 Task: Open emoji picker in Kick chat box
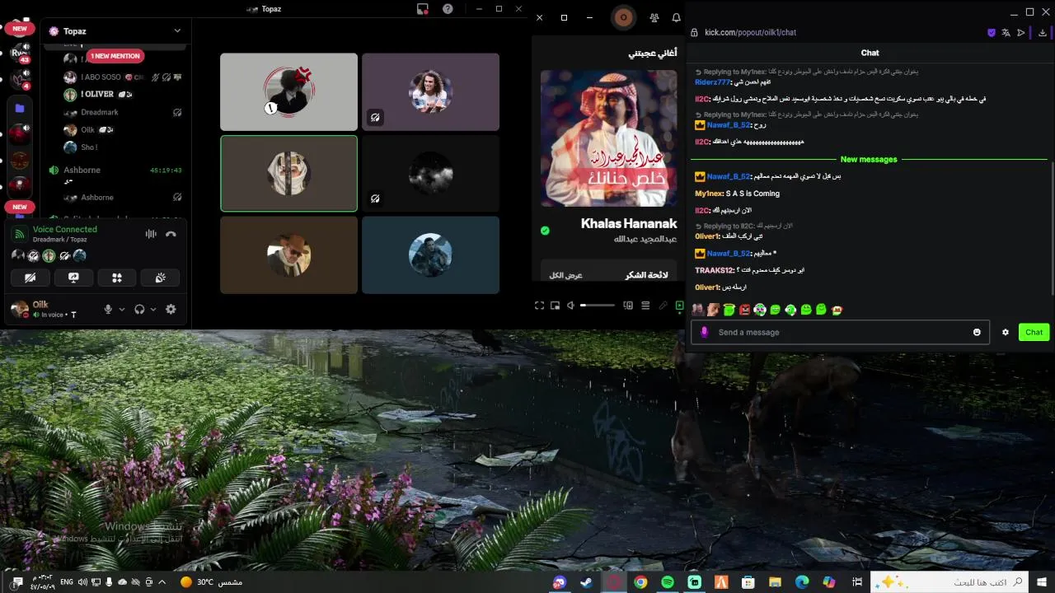[977, 332]
